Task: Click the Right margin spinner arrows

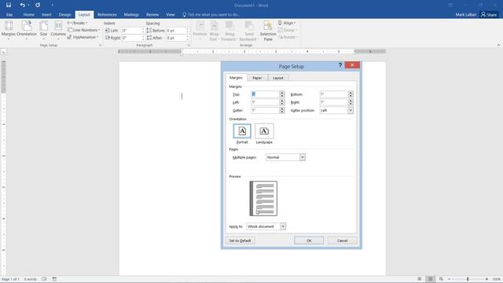Action: point(351,102)
